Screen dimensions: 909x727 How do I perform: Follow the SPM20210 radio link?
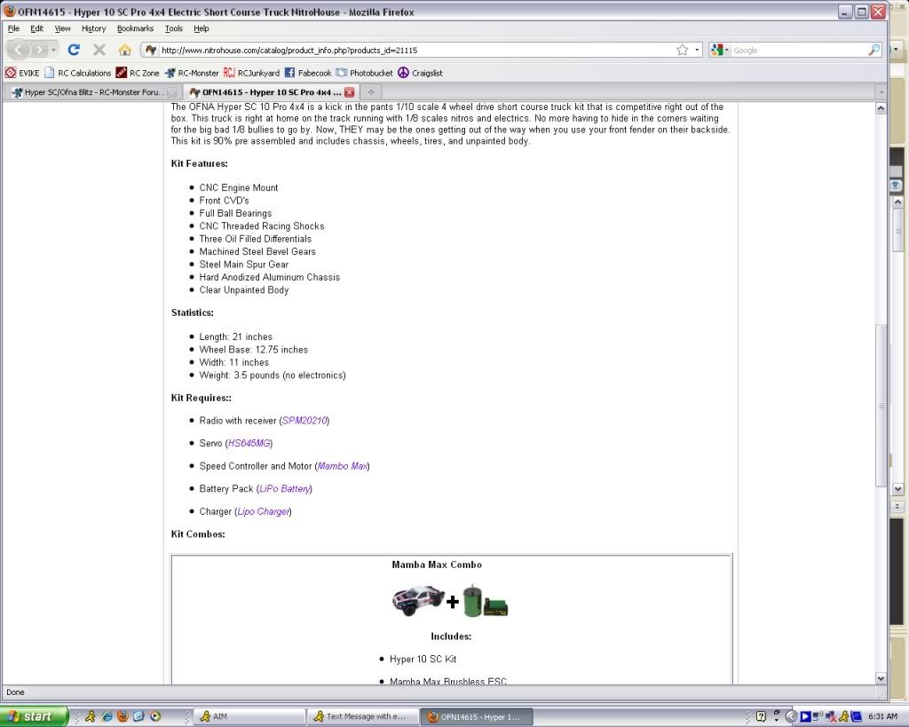click(x=304, y=421)
